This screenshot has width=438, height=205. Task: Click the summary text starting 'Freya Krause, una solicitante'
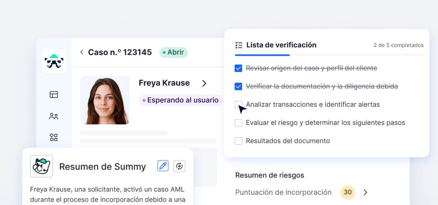pyautogui.click(x=107, y=195)
